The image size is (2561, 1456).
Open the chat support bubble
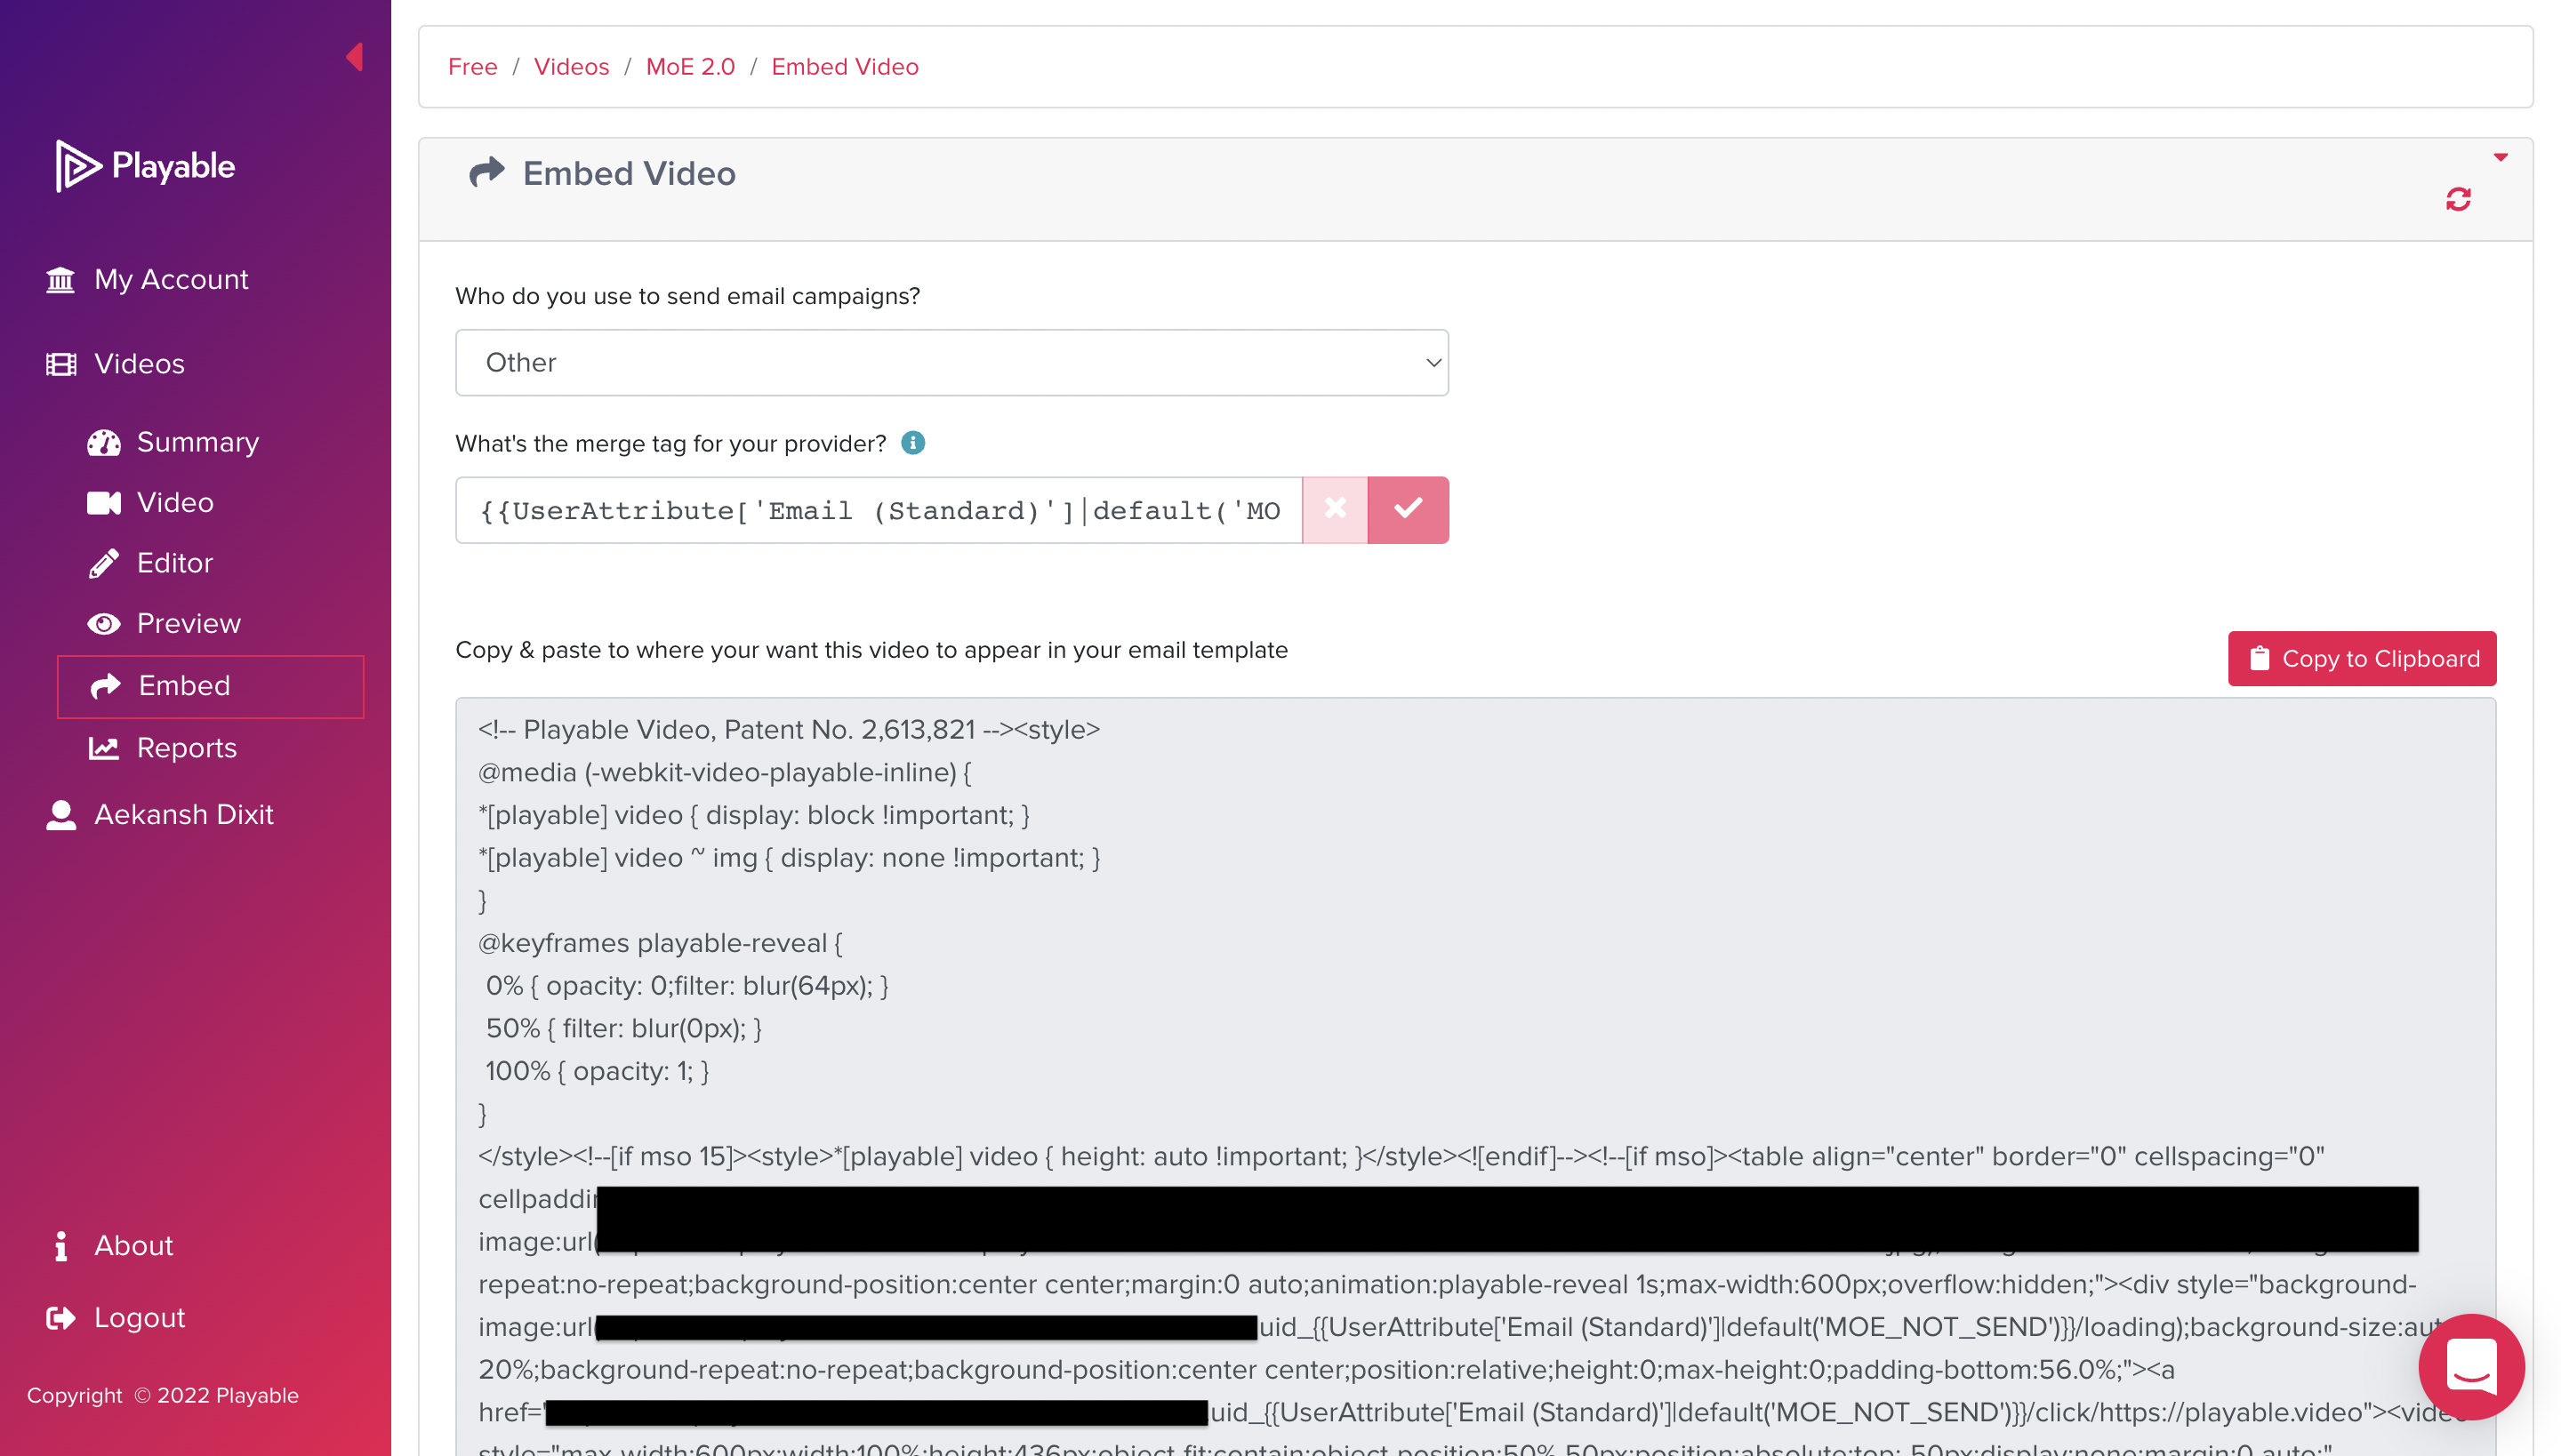pyautogui.click(x=2471, y=1366)
